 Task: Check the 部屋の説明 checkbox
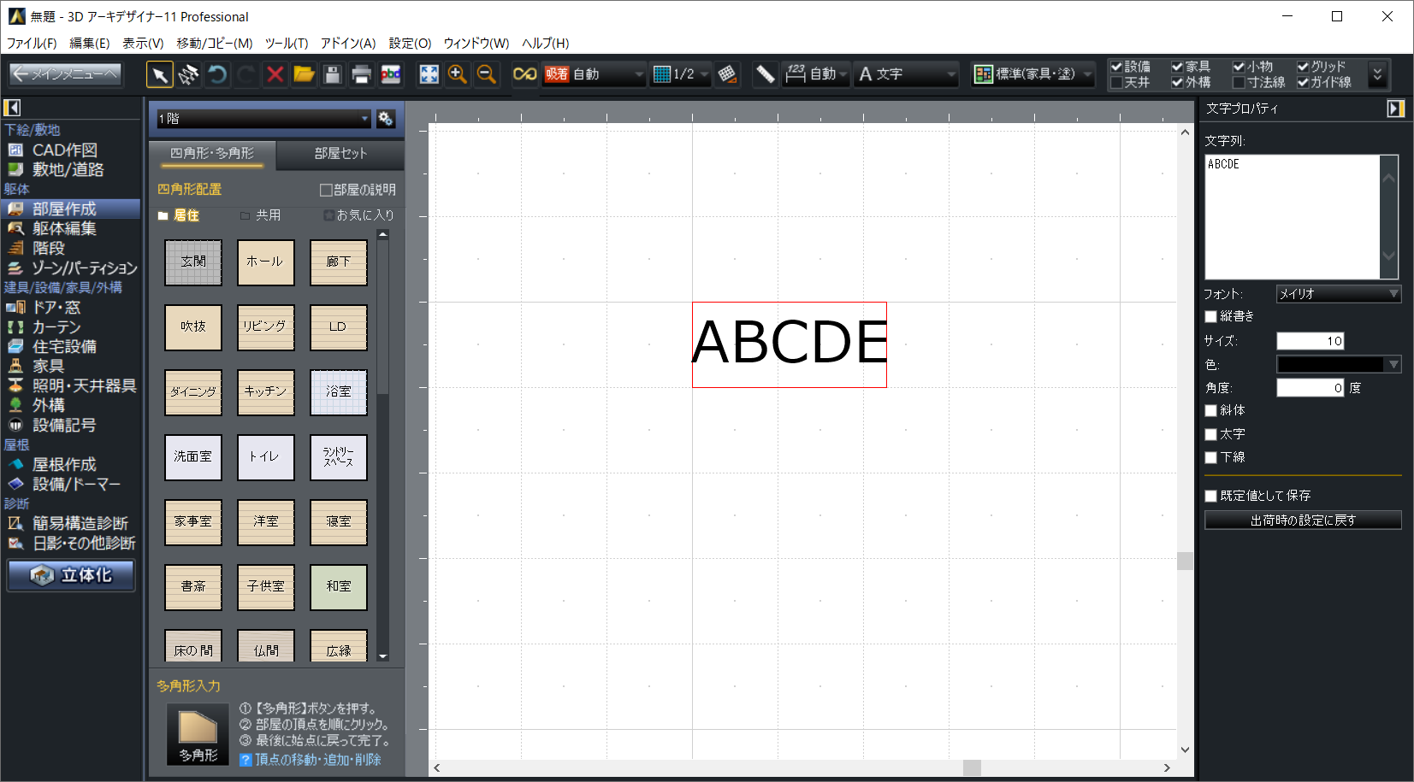(326, 190)
